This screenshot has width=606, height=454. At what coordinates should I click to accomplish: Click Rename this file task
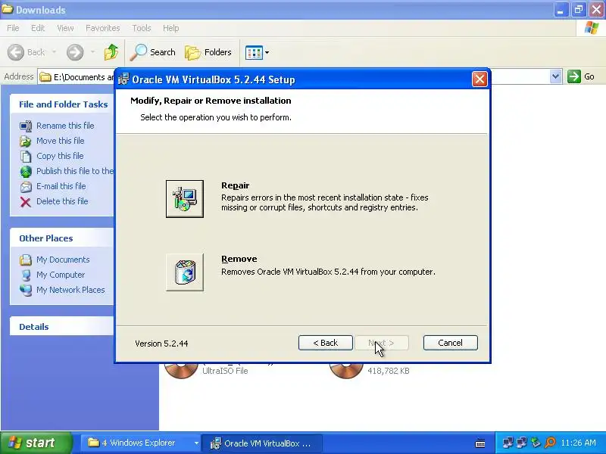(65, 126)
